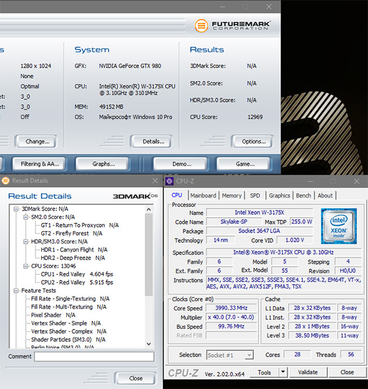Select CPU1 - Red Valley 4.604 fps row
This screenshot has width=368, height=389.
click(77, 274)
